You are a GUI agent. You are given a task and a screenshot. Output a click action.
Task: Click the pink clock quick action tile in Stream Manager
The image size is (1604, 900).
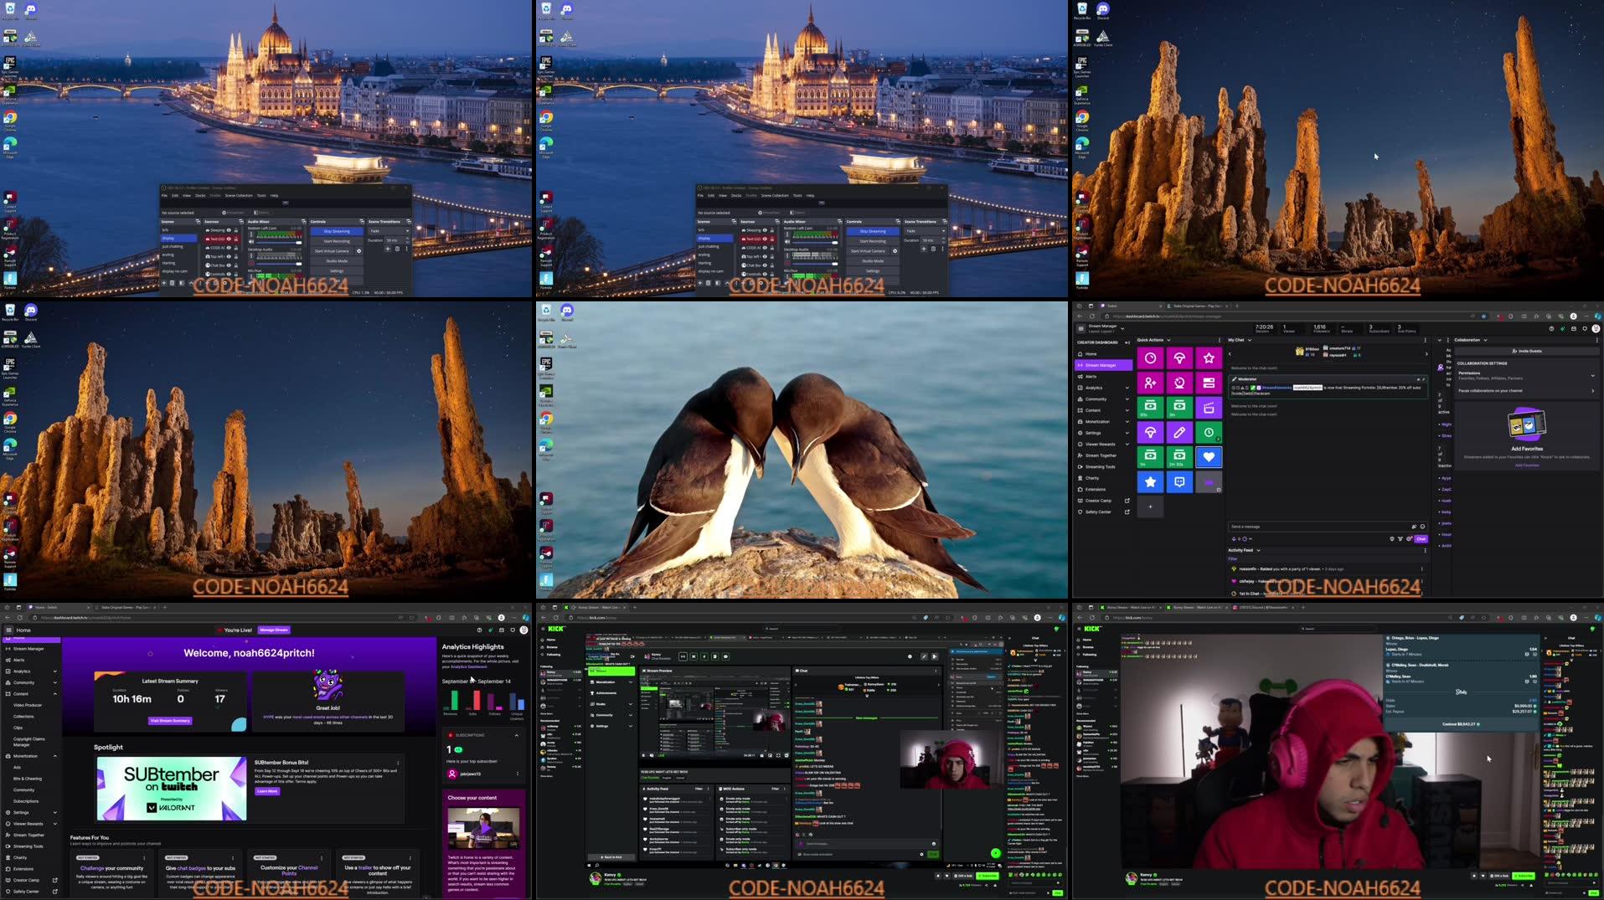(x=1150, y=358)
